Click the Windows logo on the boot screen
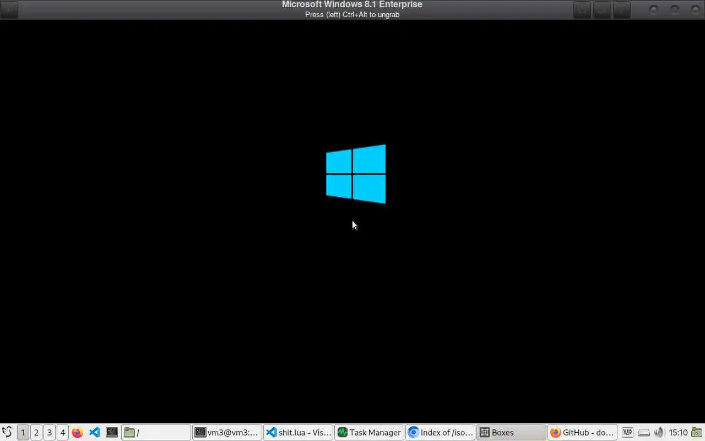 tap(356, 174)
